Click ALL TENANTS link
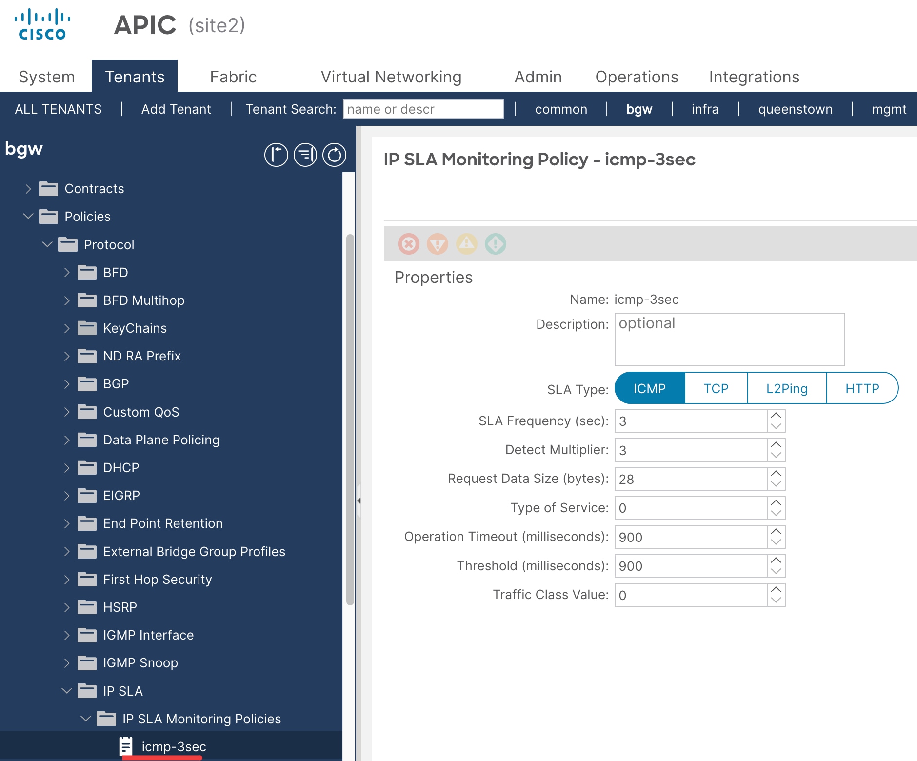Viewport: 917px width, 761px height. pos(58,109)
